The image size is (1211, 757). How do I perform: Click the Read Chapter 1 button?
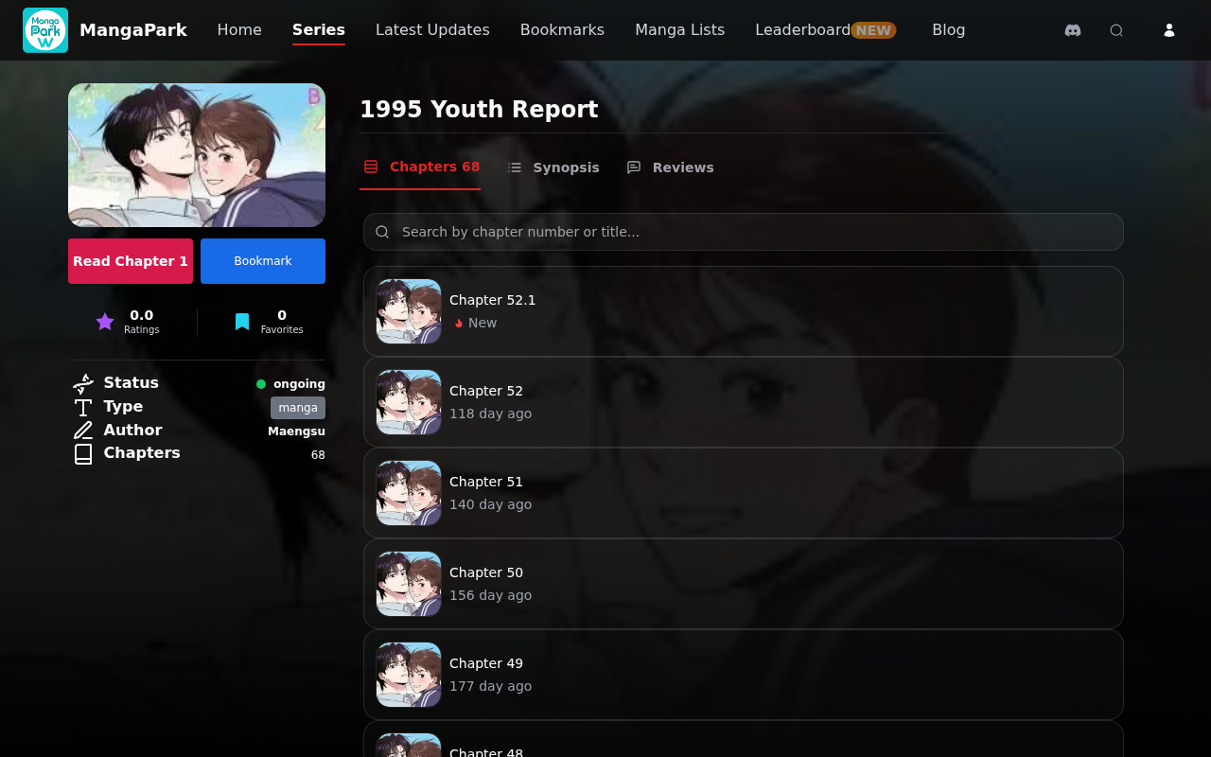click(x=131, y=261)
